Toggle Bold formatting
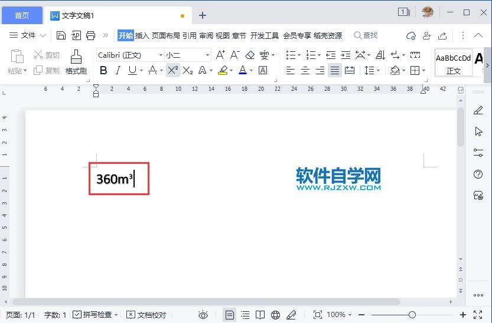 pyautogui.click(x=103, y=70)
